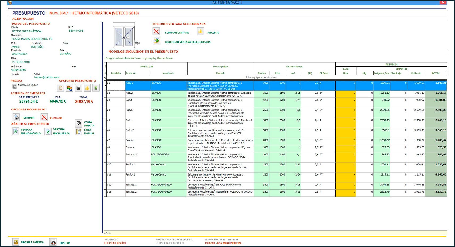Click the filter icon in grid filter row
455x247 pixels.
[x=105, y=78]
